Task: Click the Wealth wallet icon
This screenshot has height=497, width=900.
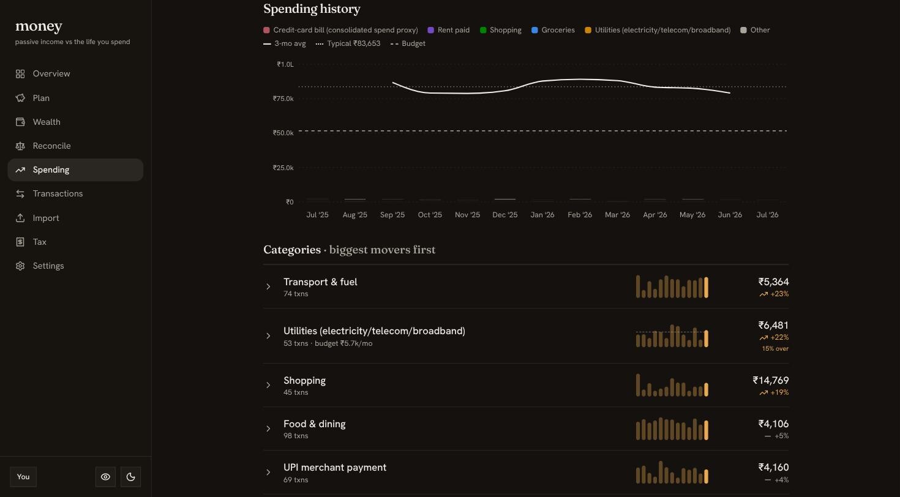Action: click(x=20, y=122)
